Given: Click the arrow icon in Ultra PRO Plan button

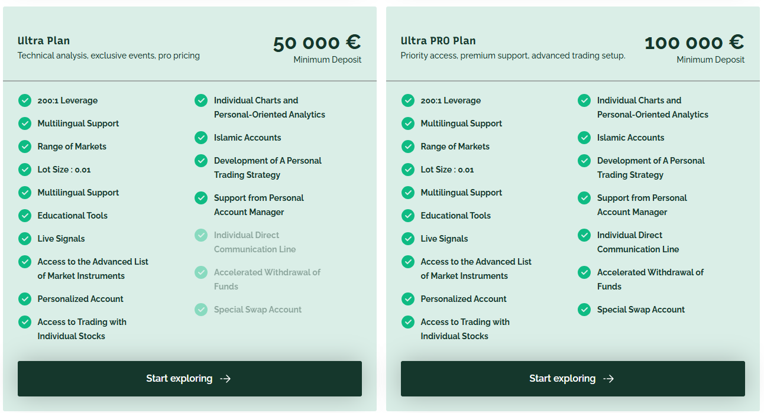Looking at the screenshot, I should [x=608, y=379].
